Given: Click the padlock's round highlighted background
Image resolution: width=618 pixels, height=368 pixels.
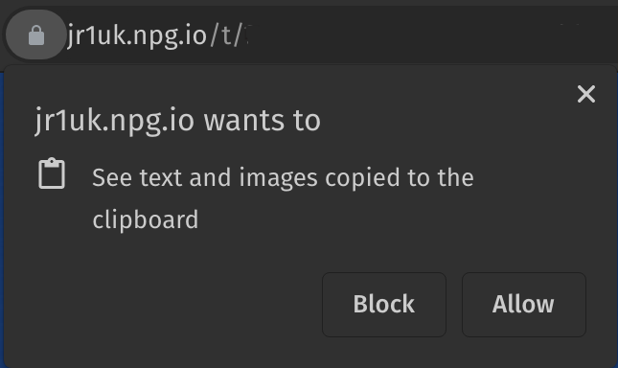Looking at the screenshot, I should (x=35, y=34).
